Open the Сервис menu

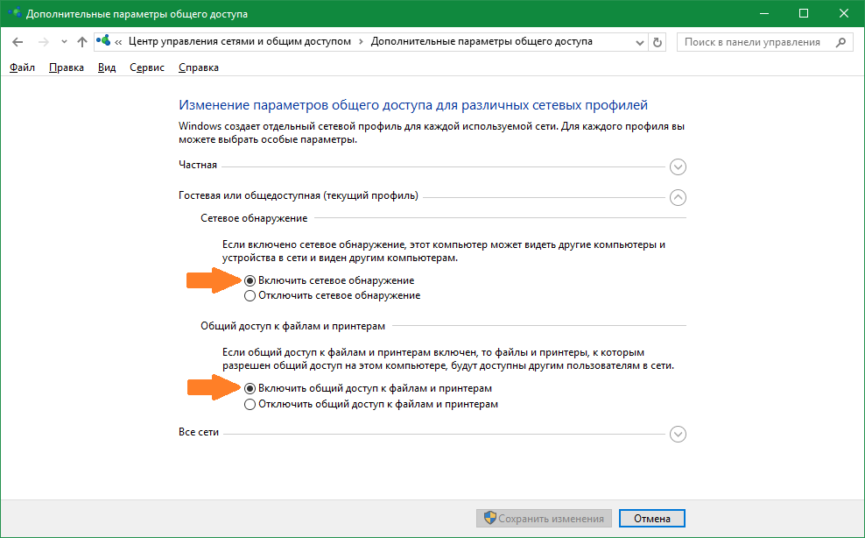(x=147, y=67)
